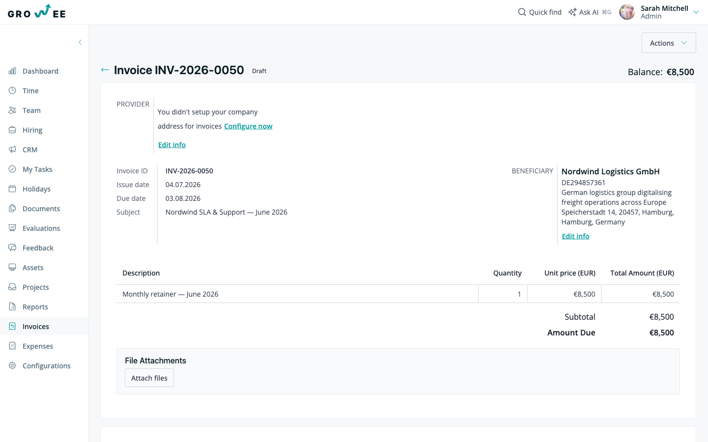
Task: Click Sarah Mitchell's avatar photo
Action: pos(627,12)
